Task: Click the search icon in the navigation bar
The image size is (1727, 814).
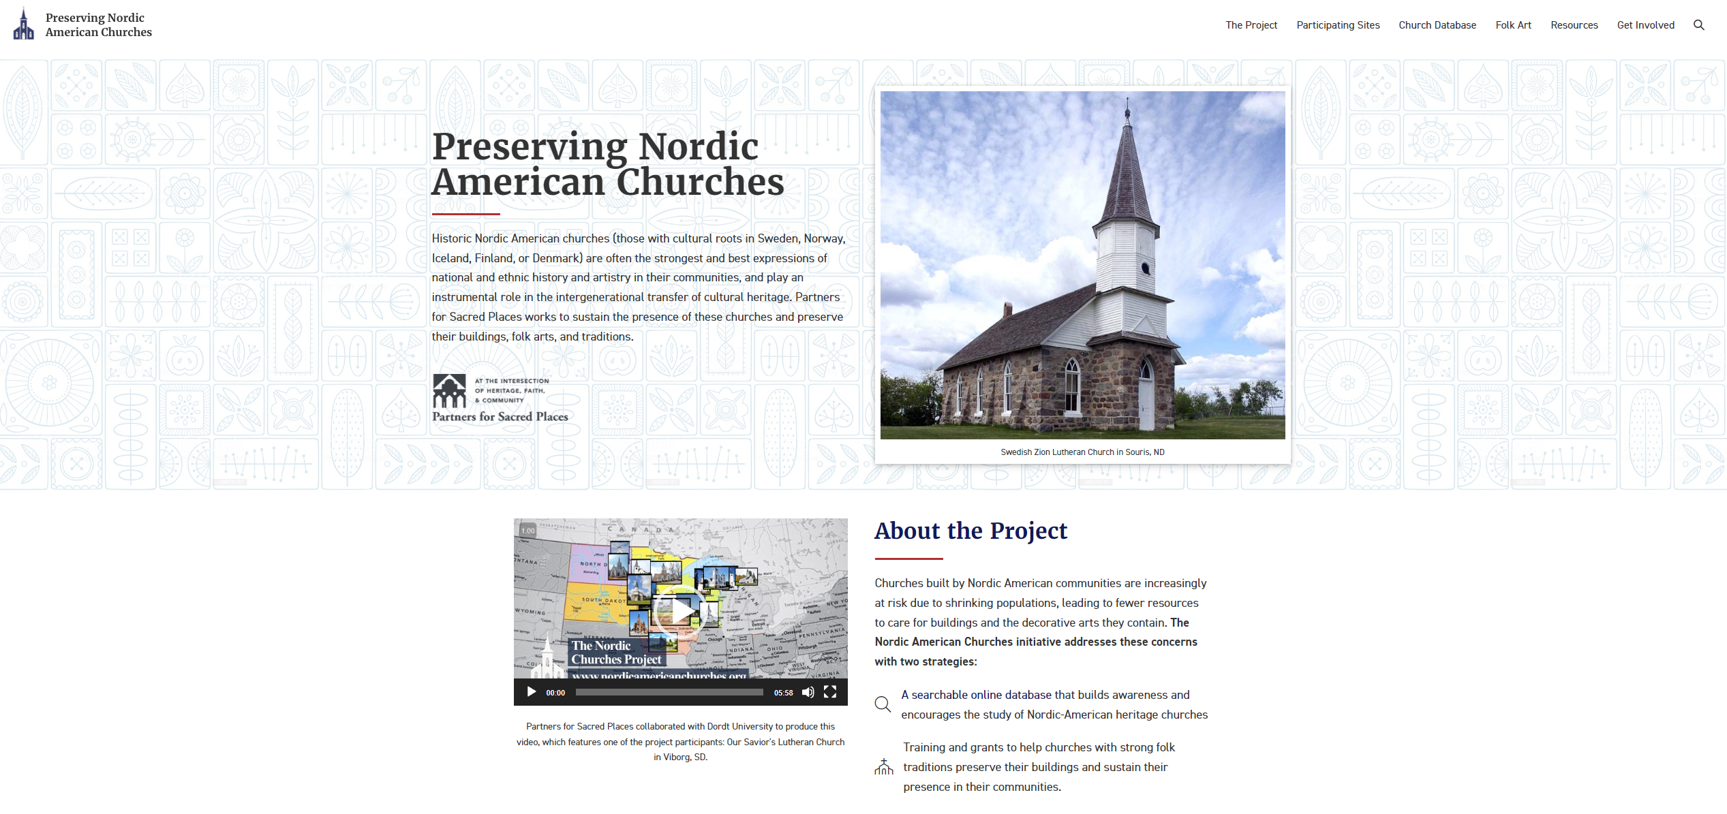Action: pyautogui.click(x=1698, y=25)
